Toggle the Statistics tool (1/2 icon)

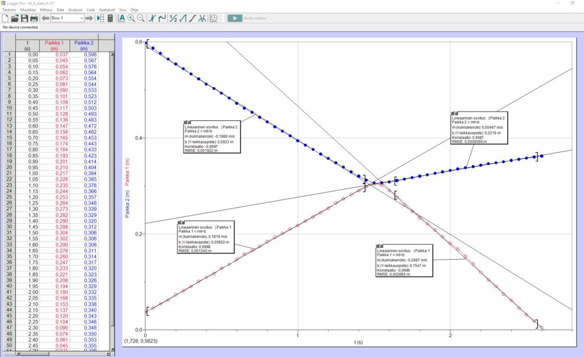(x=173, y=18)
